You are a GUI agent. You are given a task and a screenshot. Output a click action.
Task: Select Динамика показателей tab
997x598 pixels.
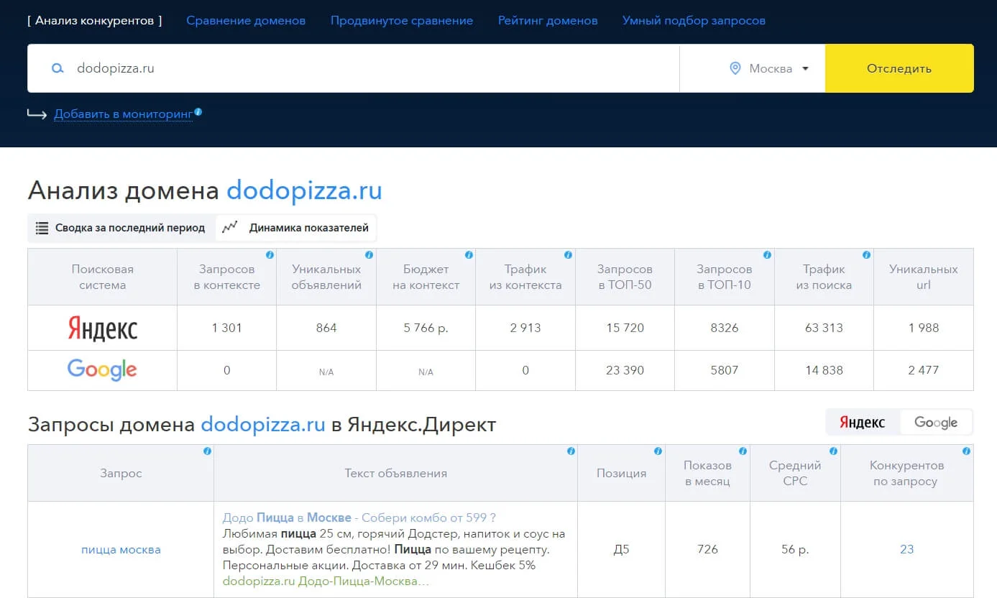(x=296, y=228)
